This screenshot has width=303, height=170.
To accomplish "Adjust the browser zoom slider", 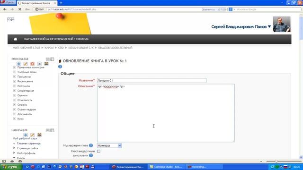I will pyautogui.click(x=276, y=161).
